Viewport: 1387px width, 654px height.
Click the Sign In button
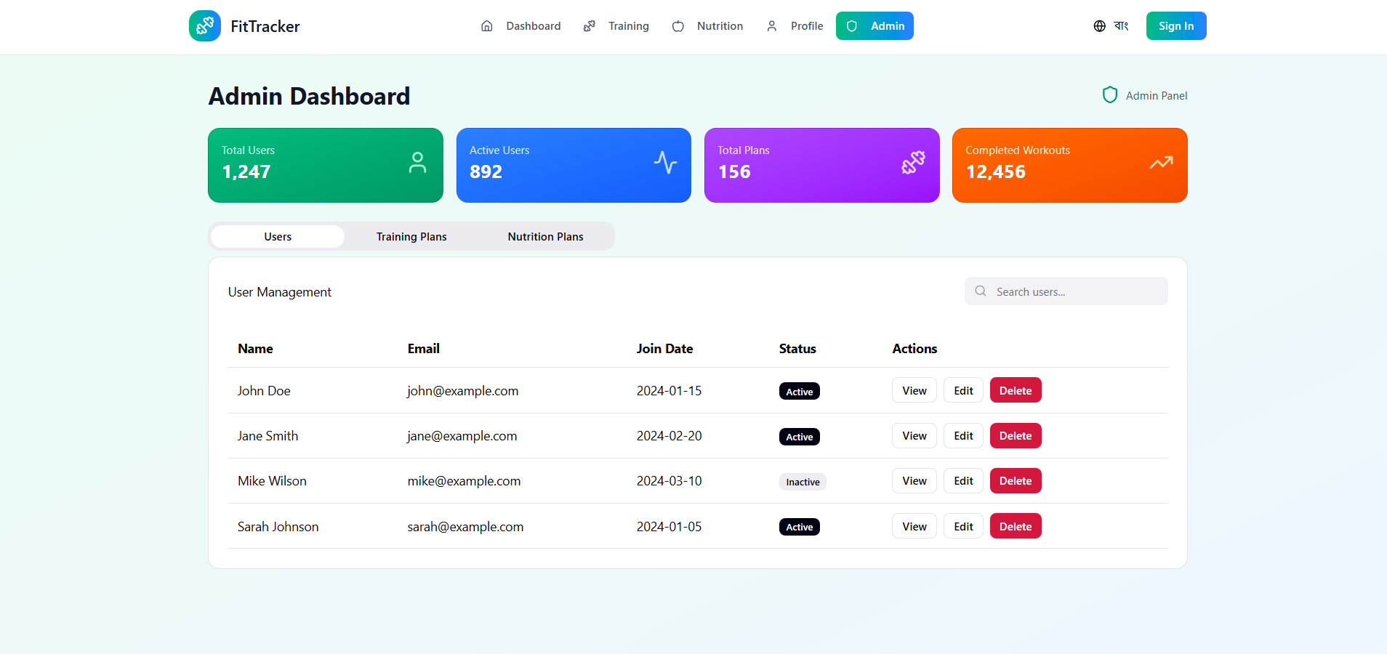[x=1175, y=25]
